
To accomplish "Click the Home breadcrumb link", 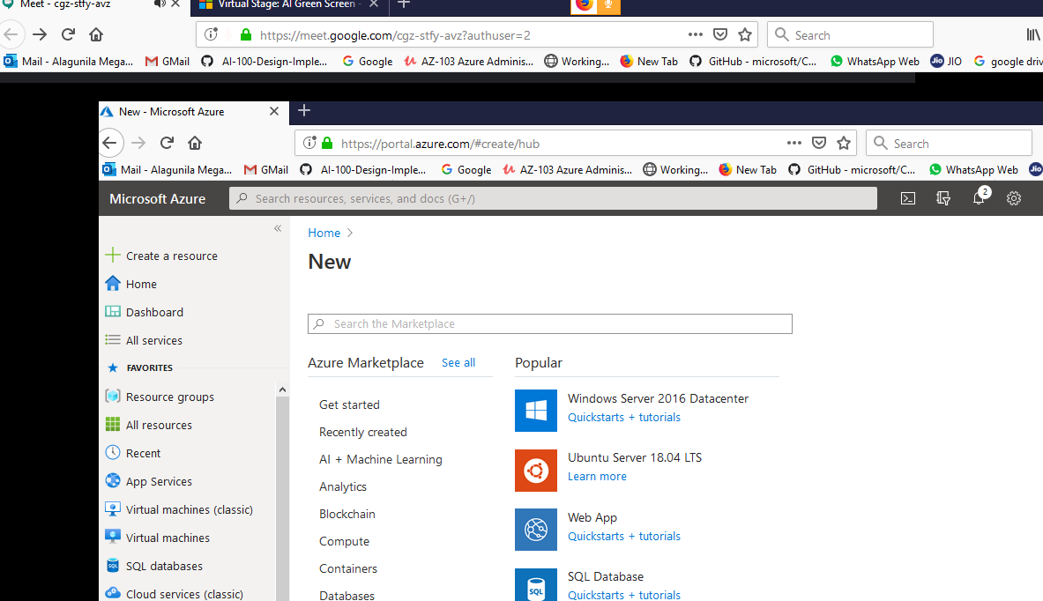I will point(324,233).
